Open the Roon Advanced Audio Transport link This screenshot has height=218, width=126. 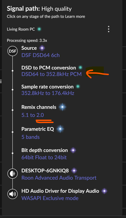coord(59,178)
